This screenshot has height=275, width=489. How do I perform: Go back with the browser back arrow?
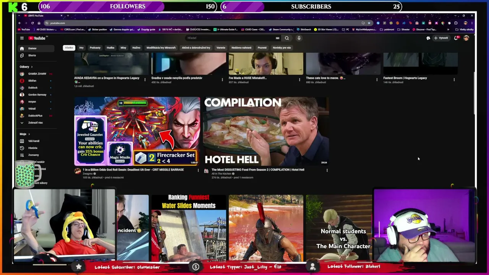point(20,23)
